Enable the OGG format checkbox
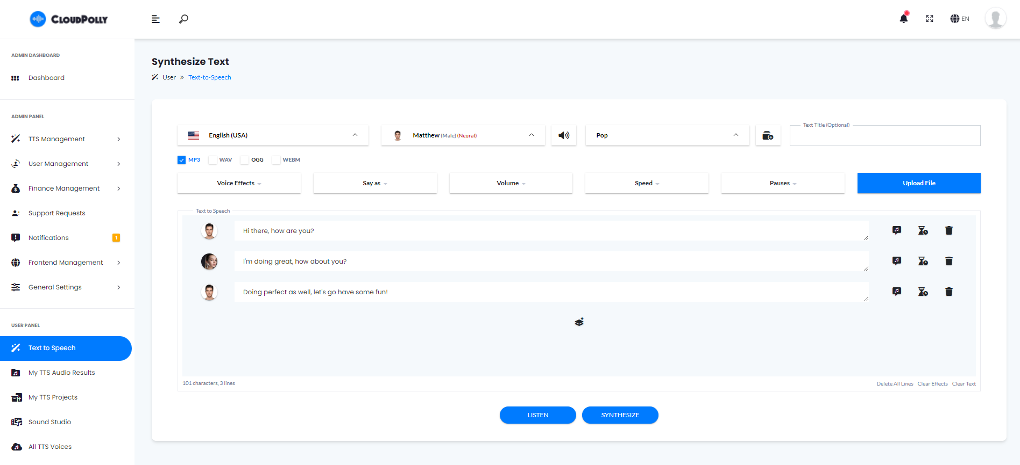Image resolution: width=1020 pixels, height=465 pixels. pos(245,160)
